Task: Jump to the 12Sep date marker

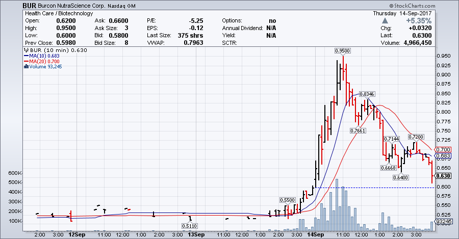Action: (x=76, y=234)
